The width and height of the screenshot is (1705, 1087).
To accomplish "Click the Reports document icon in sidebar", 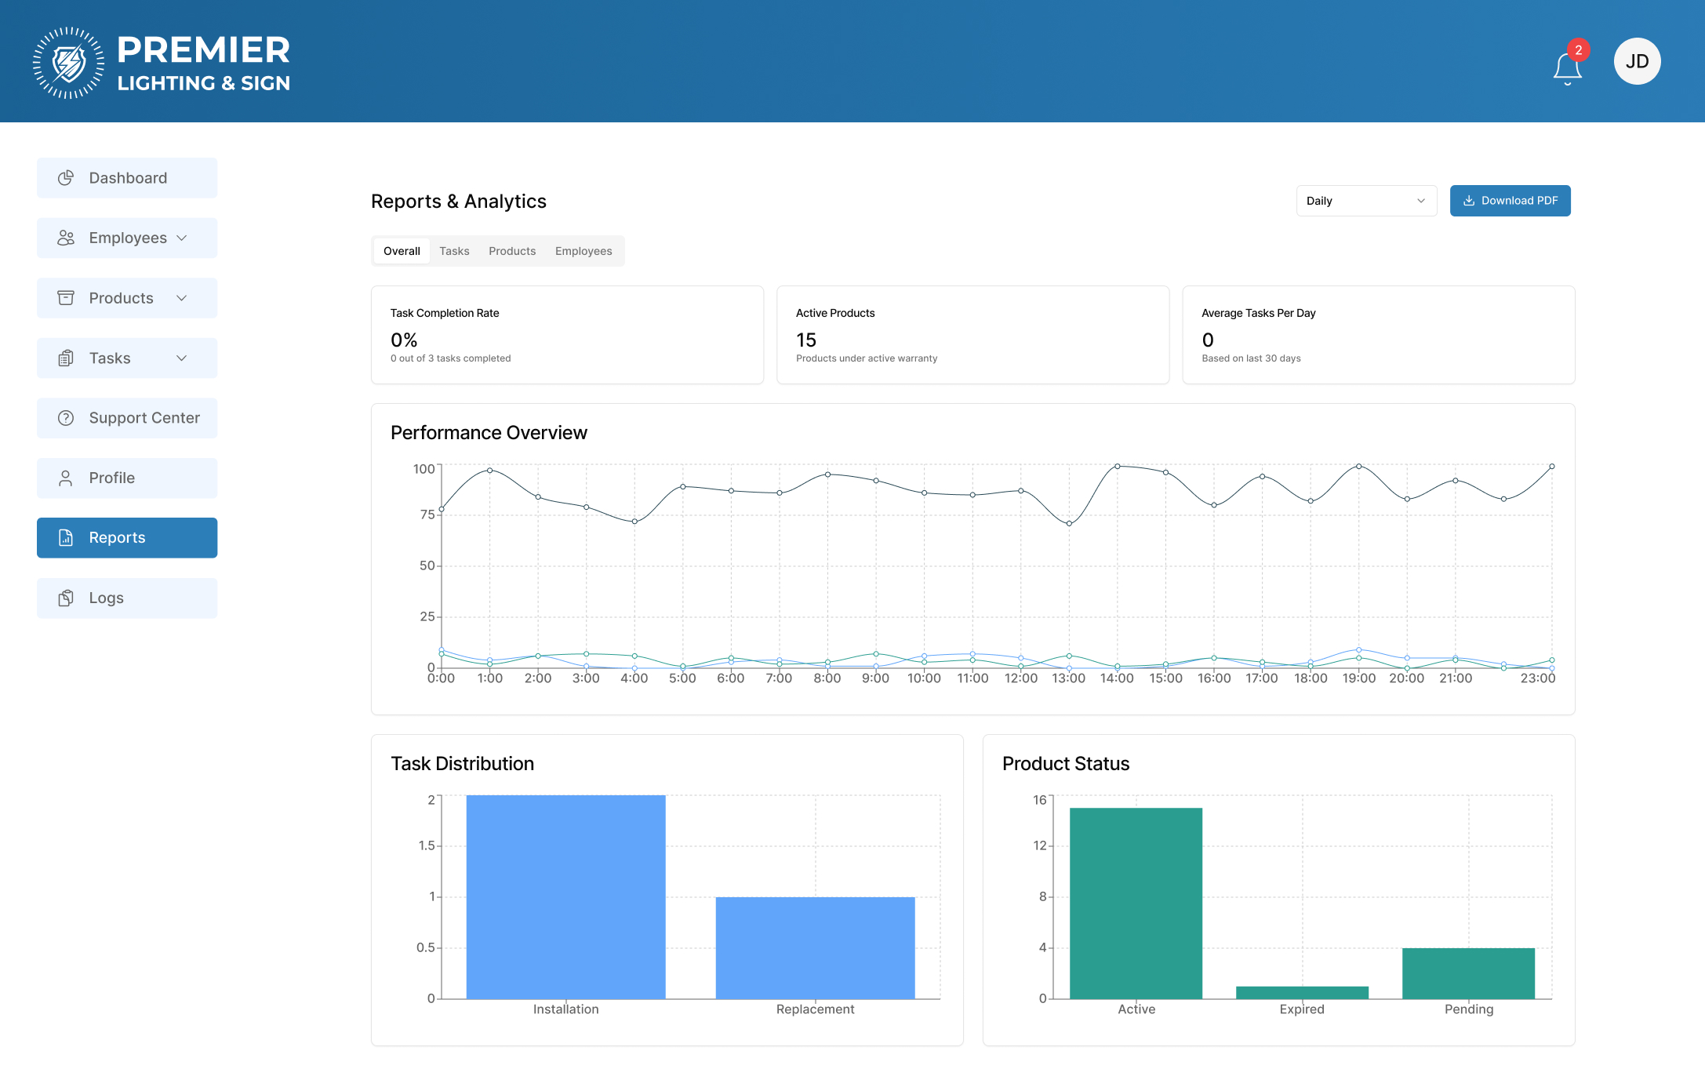I will 66,538.
